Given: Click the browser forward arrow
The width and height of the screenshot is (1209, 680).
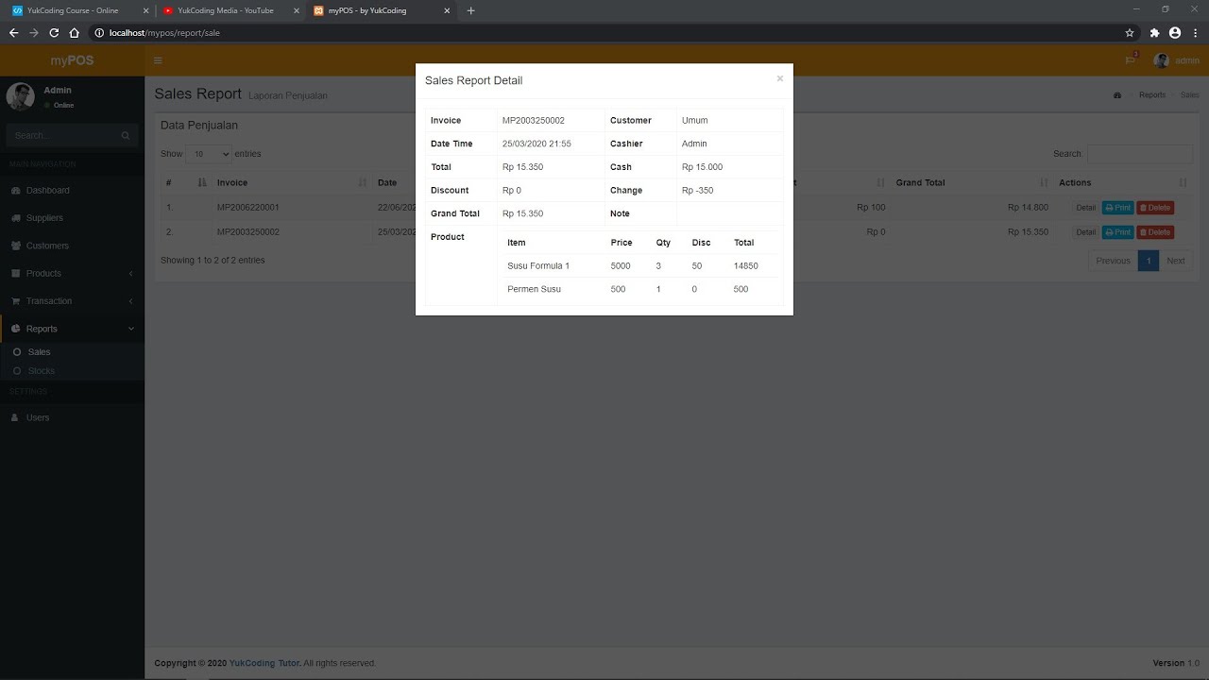Looking at the screenshot, I should click(x=34, y=33).
